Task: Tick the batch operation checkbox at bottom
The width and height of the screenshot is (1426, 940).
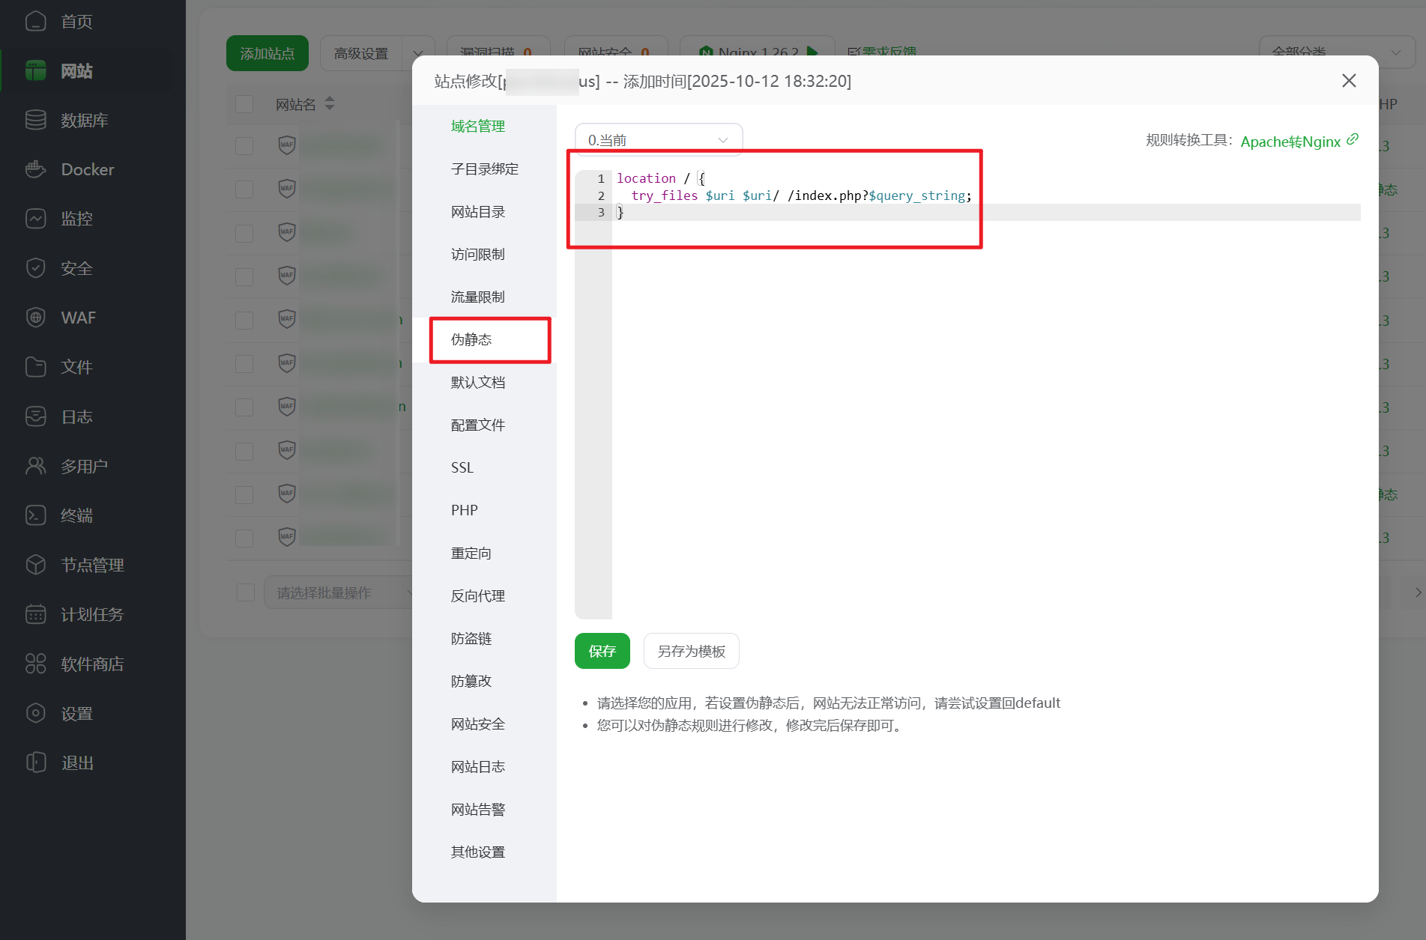Action: click(x=246, y=592)
